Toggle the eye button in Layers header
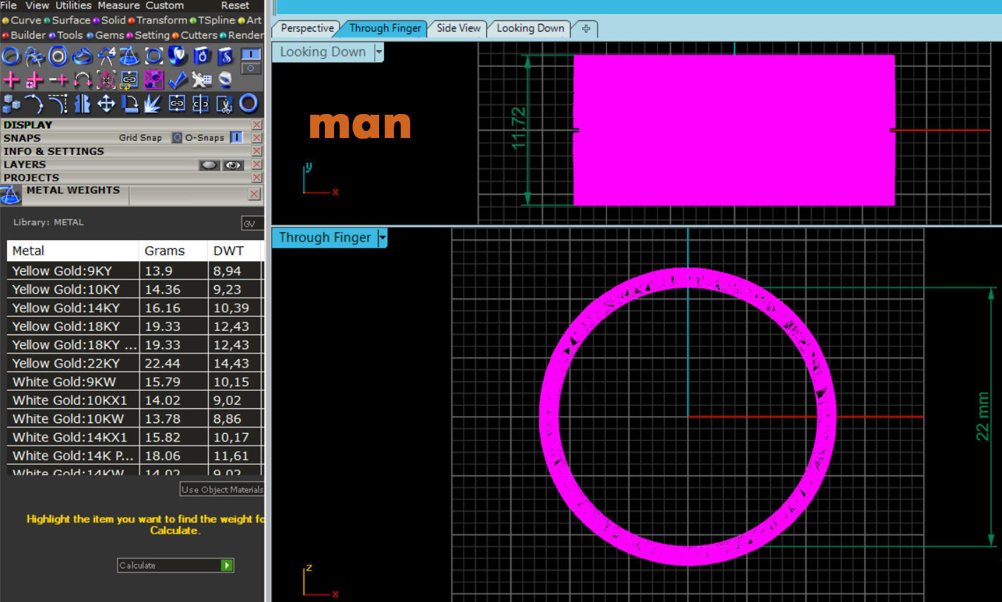The height and width of the screenshot is (602, 1002). click(233, 165)
